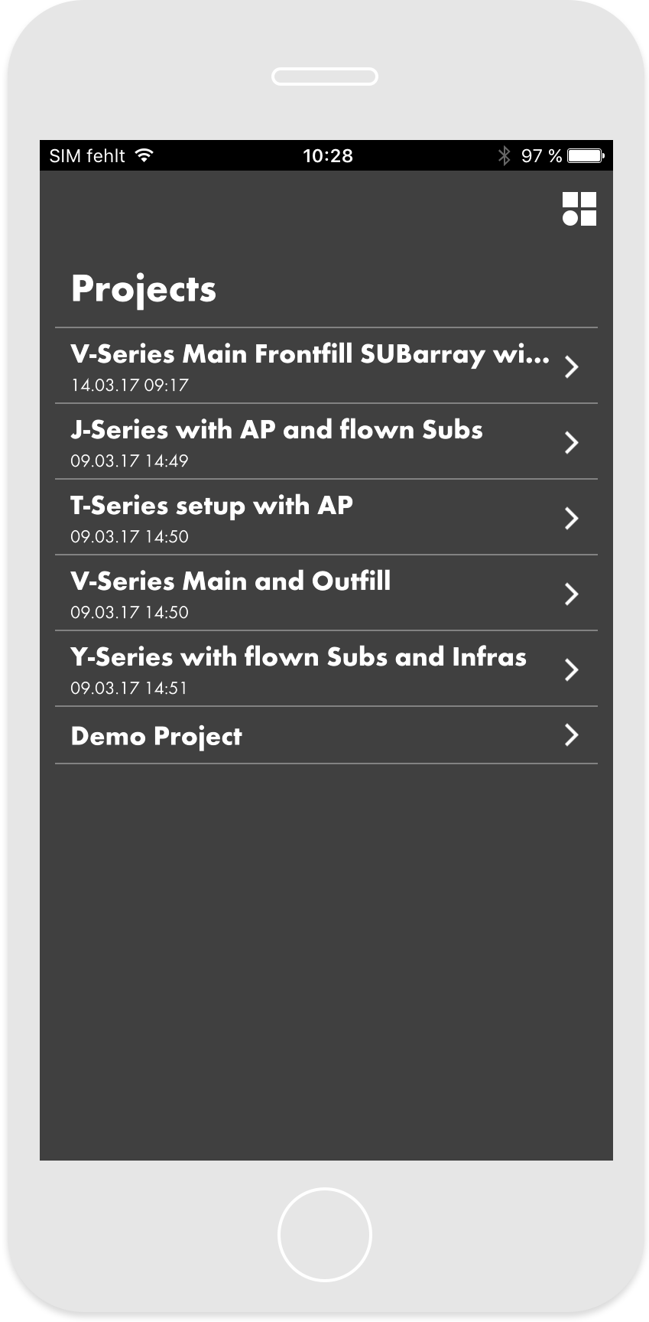Tap the Projects heading
This screenshot has height=1322, width=649.
144,289
